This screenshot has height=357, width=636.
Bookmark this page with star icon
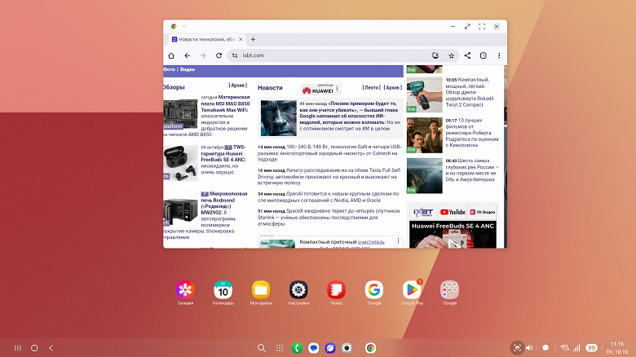pos(452,55)
